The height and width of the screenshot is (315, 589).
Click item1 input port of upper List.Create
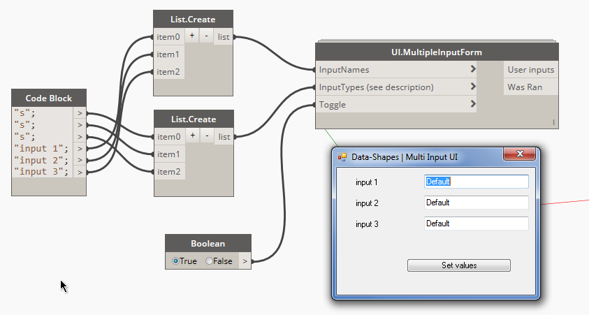(168, 54)
